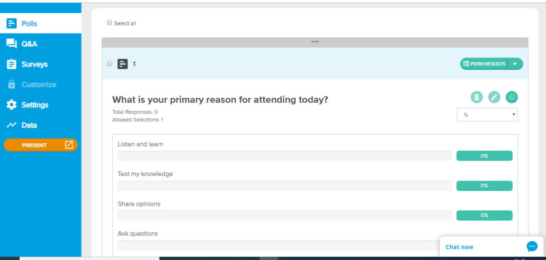
Task: Click the delete poll trash icon
Action: pos(477,97)
